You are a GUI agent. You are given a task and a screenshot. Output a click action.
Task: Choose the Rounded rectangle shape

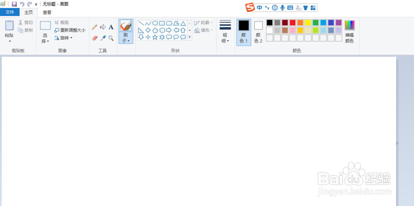(x=169, y=23)
